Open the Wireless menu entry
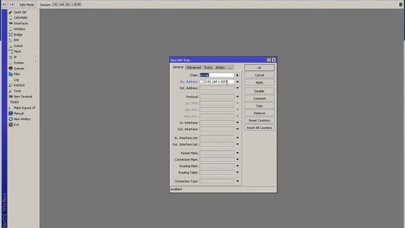This screenshot has height=228, width=405. click(20, 29)
